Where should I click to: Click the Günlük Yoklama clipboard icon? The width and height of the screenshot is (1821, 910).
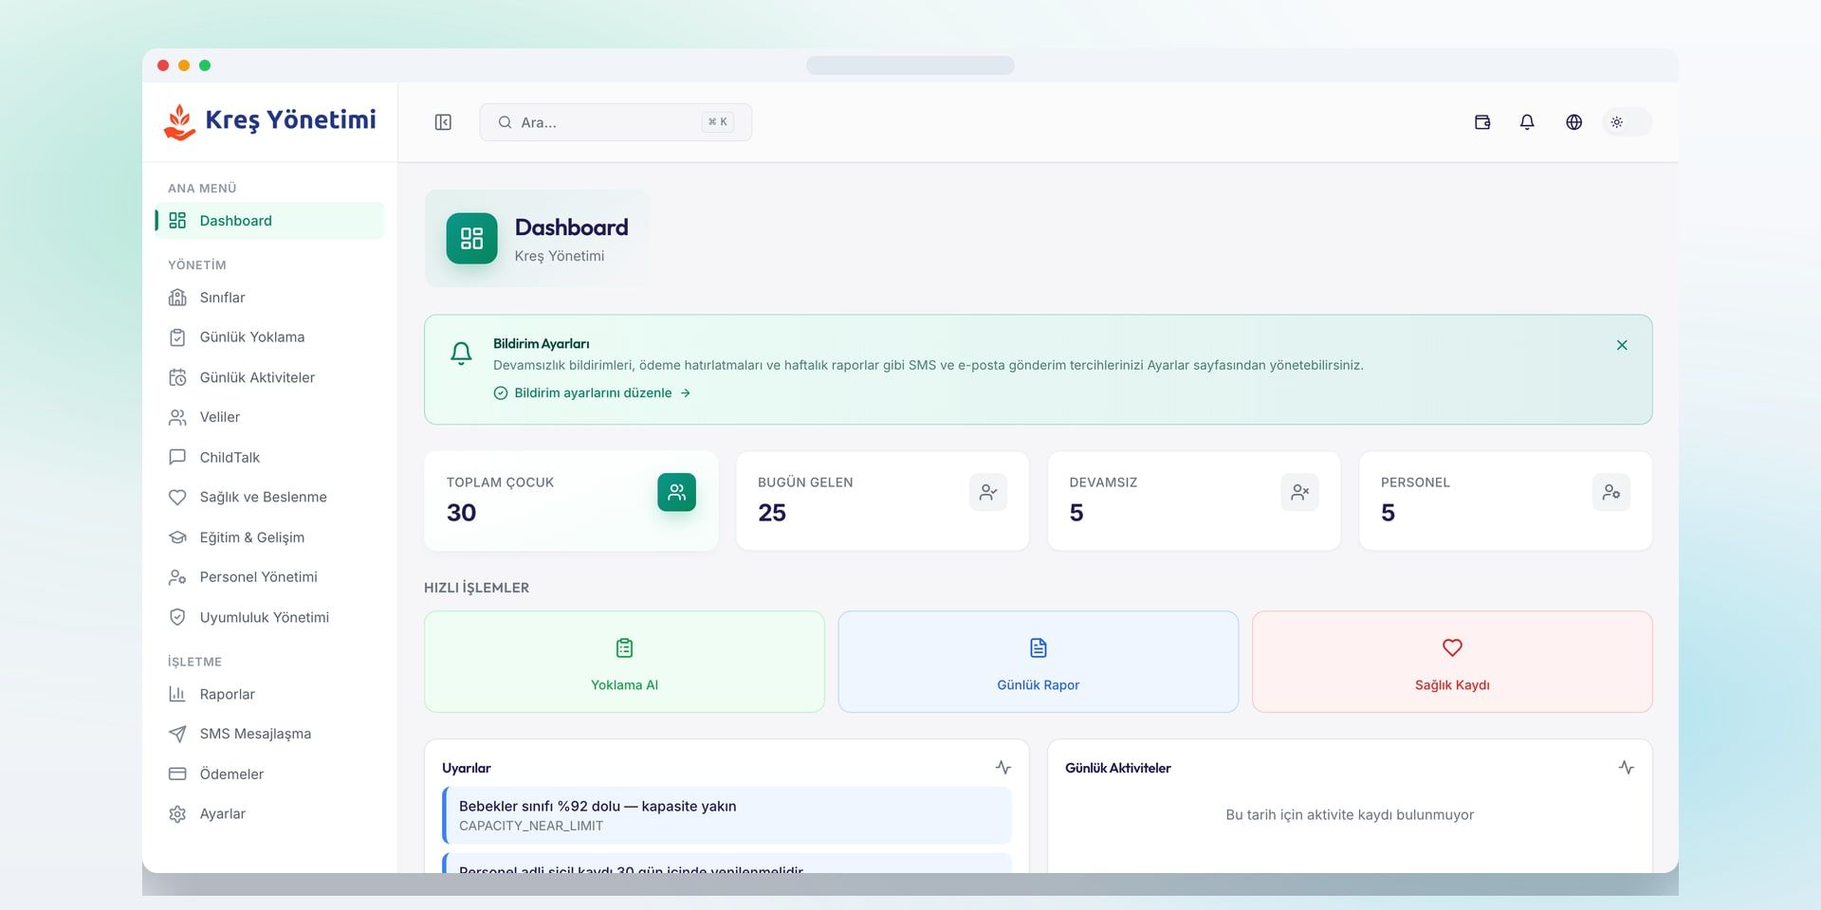point(177,337)
